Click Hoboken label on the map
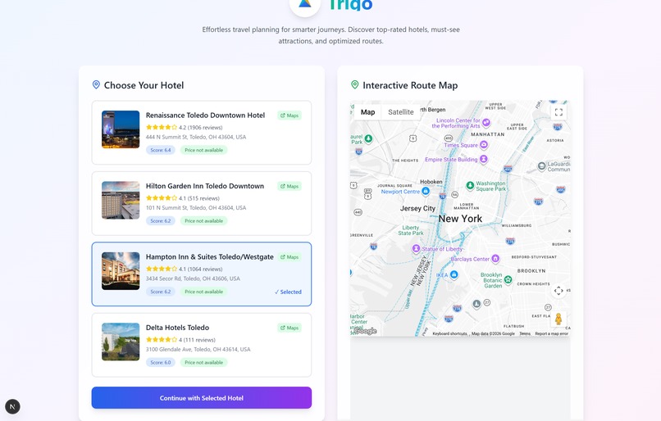 pos(431,182)
